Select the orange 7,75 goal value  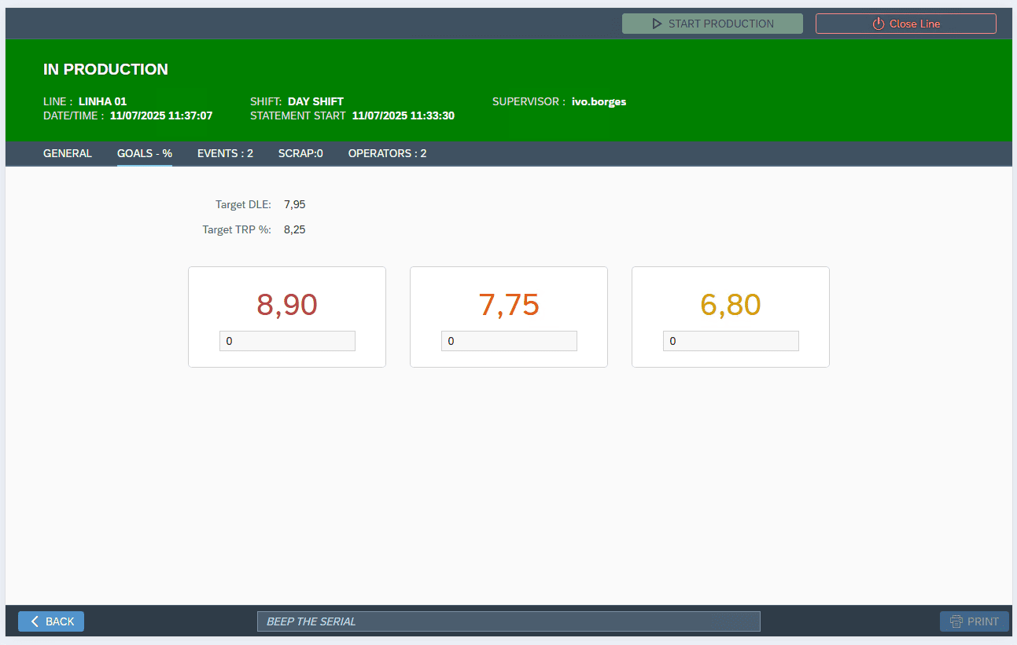click(509, 305)
